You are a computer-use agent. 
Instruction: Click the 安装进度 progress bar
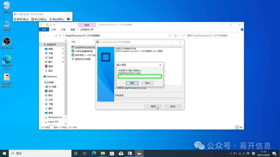pos(148,99)
